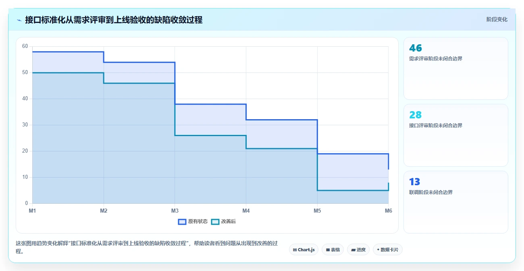
Task: Click the M1 axis label
Action: [32, 211]
